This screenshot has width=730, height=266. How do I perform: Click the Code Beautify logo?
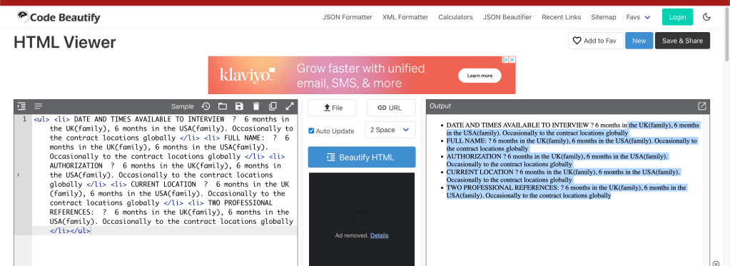59,18
